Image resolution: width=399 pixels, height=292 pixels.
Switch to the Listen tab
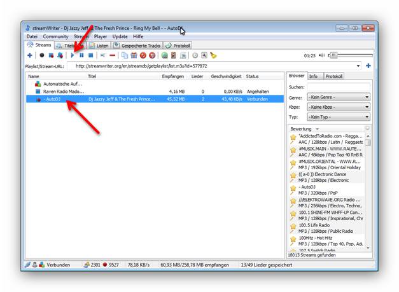click(99, 46)
